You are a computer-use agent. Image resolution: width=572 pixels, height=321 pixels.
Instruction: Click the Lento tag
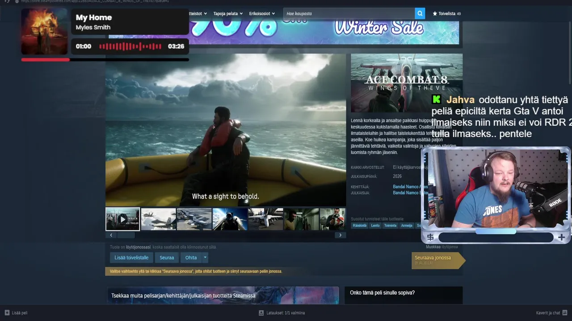(x=375, y=226)
